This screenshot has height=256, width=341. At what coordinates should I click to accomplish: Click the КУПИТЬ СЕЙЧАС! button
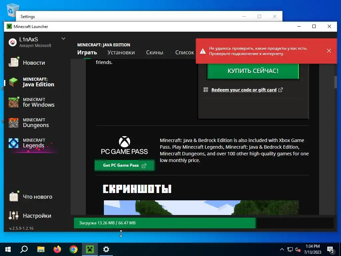(253, 71)
